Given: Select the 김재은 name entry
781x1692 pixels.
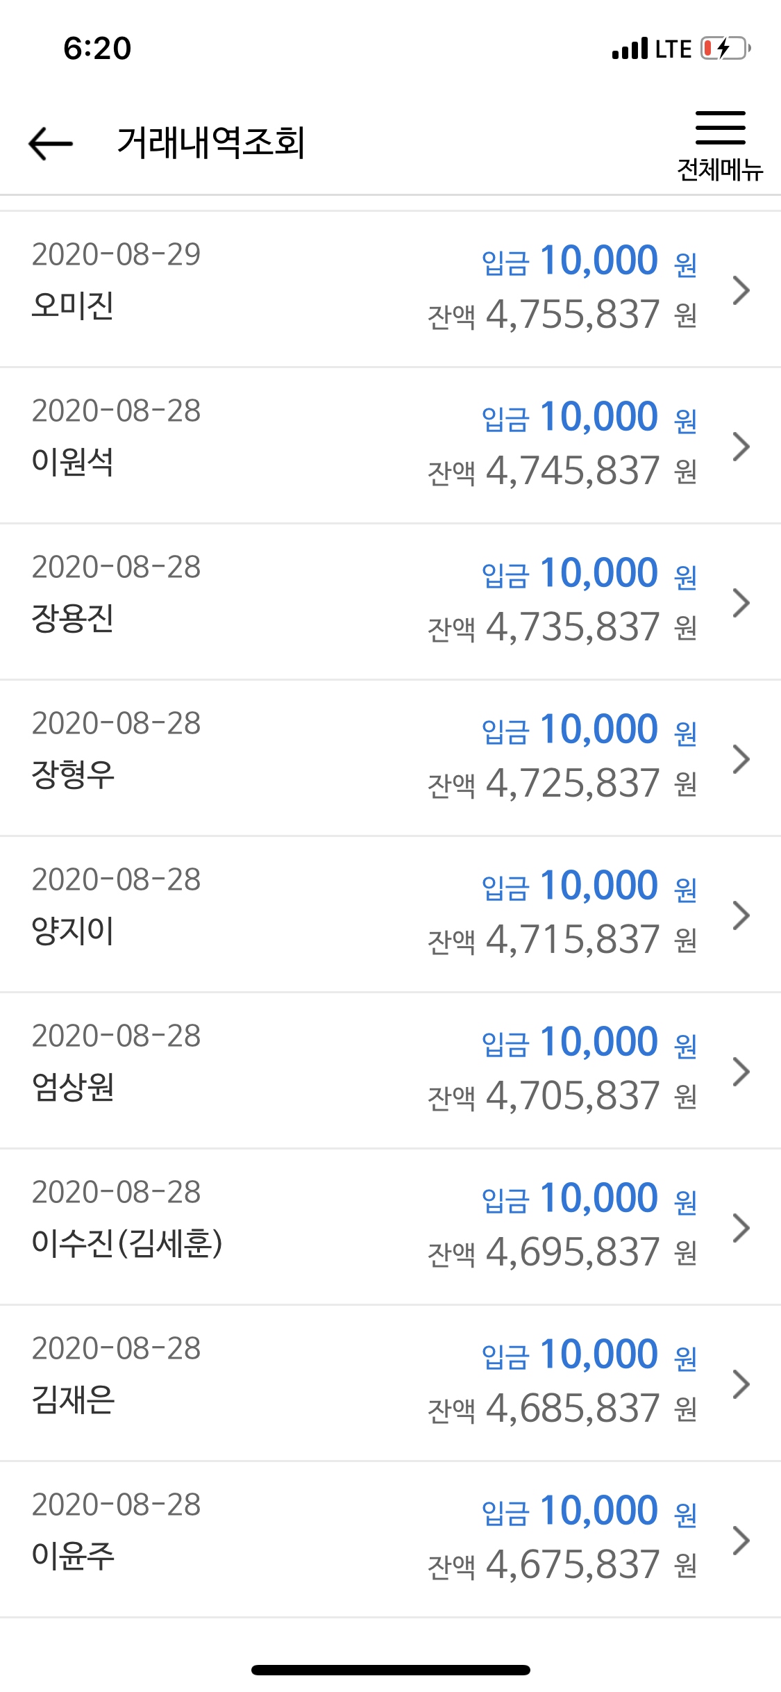Looking at the screenshot, I should [x=73, y=1400].
